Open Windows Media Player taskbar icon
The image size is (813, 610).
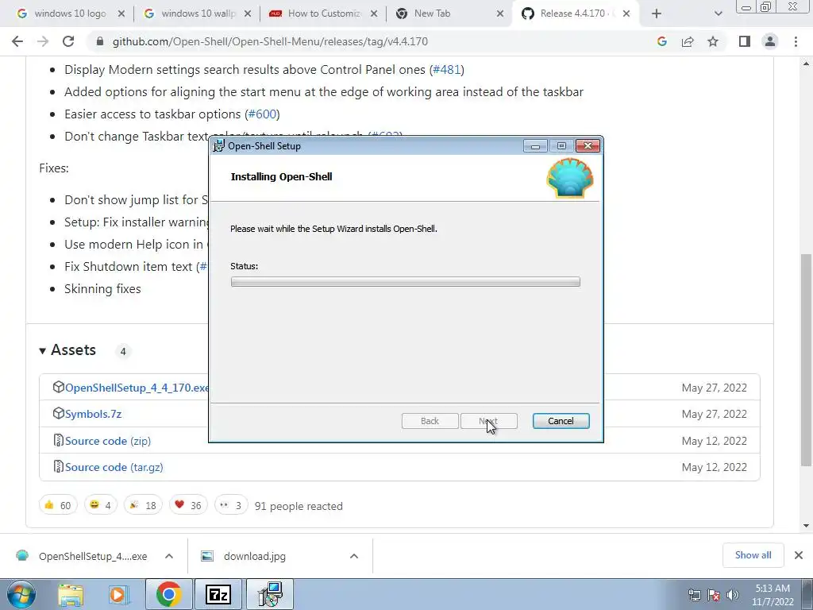coord(118,595)
